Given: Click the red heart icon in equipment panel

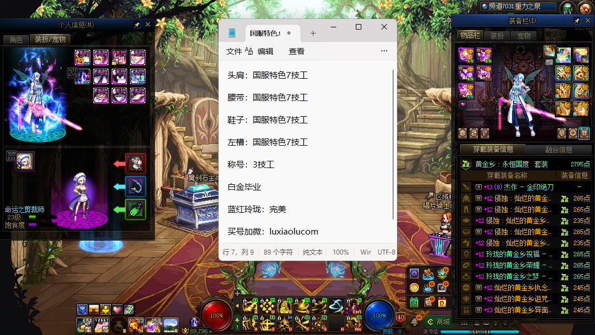Looking at the screenshot, I should [463, 104].
